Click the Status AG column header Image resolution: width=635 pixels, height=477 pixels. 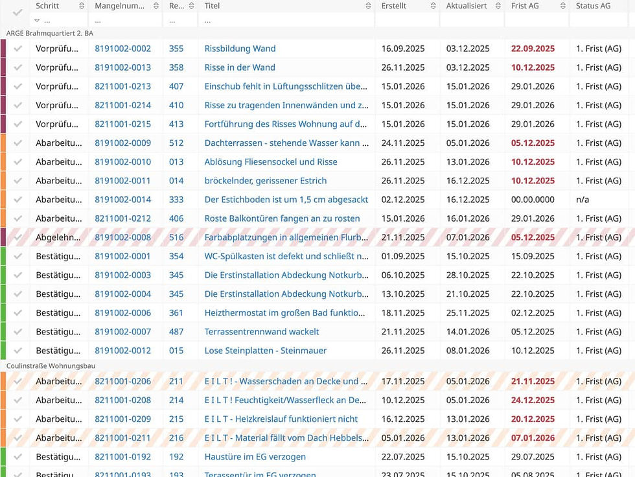[593, 6]
